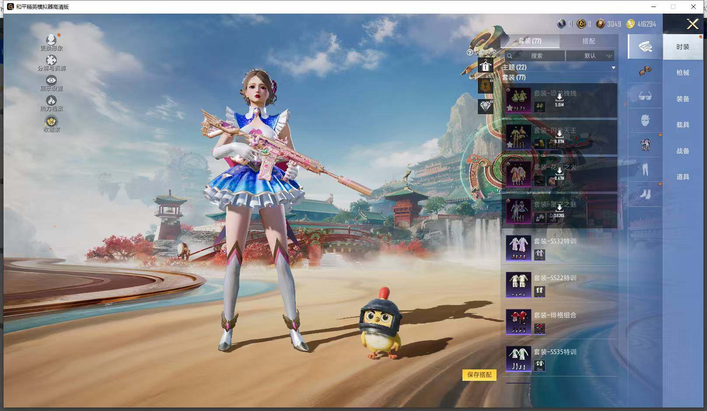Screen dimensions: 707x411
Task: Open 热力档案 flame icon
Action: [x=51, y=101]
